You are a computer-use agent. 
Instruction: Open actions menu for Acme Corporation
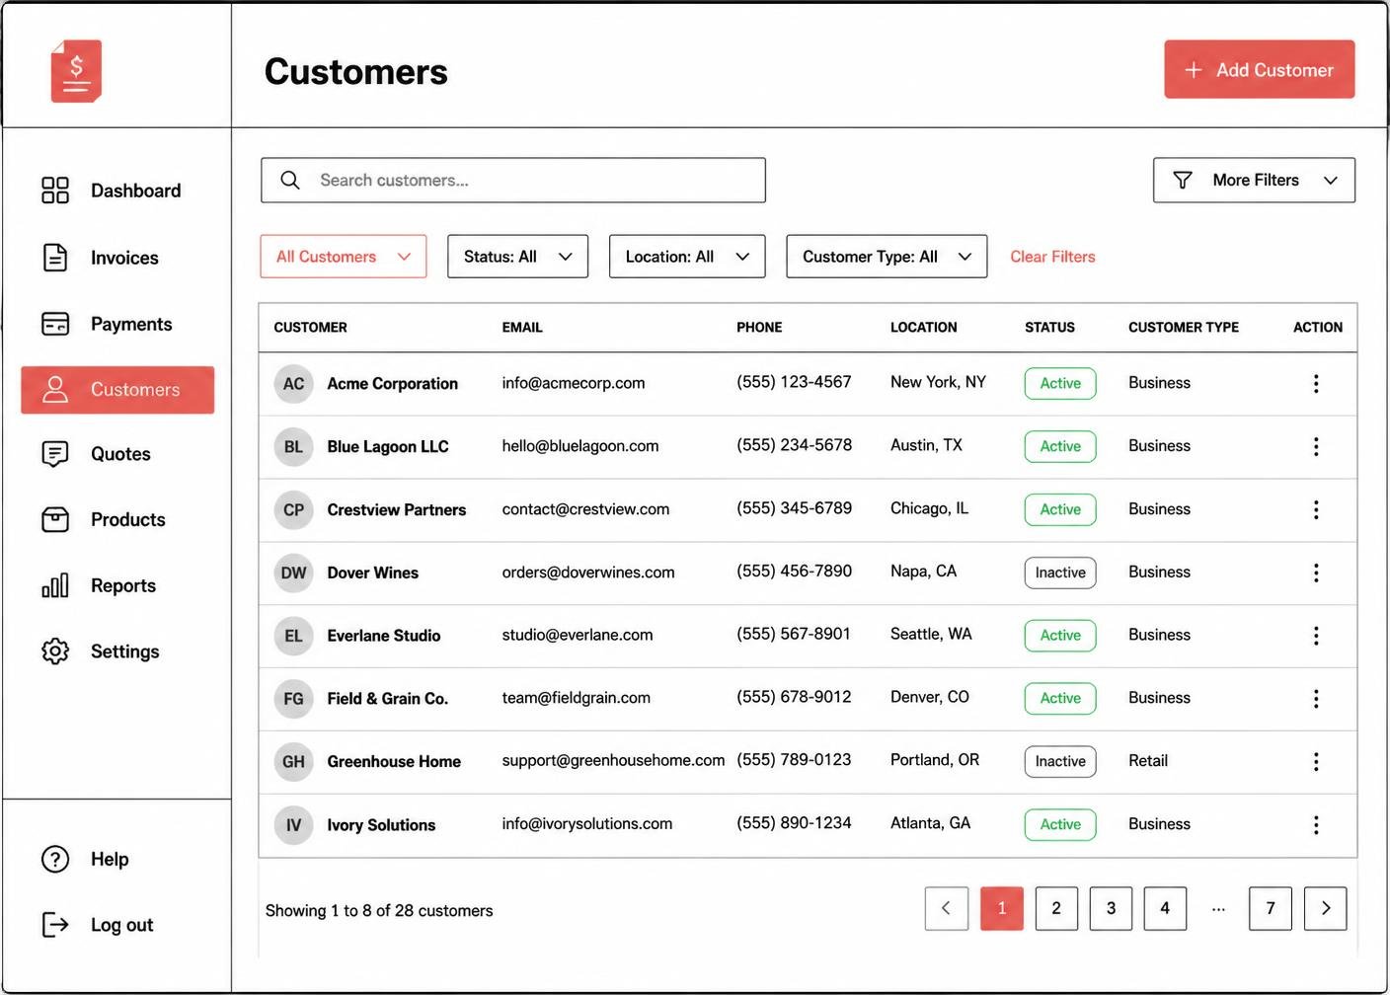[x=1316, y=383]
